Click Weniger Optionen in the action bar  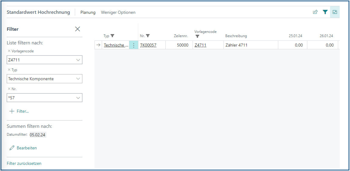118,12
